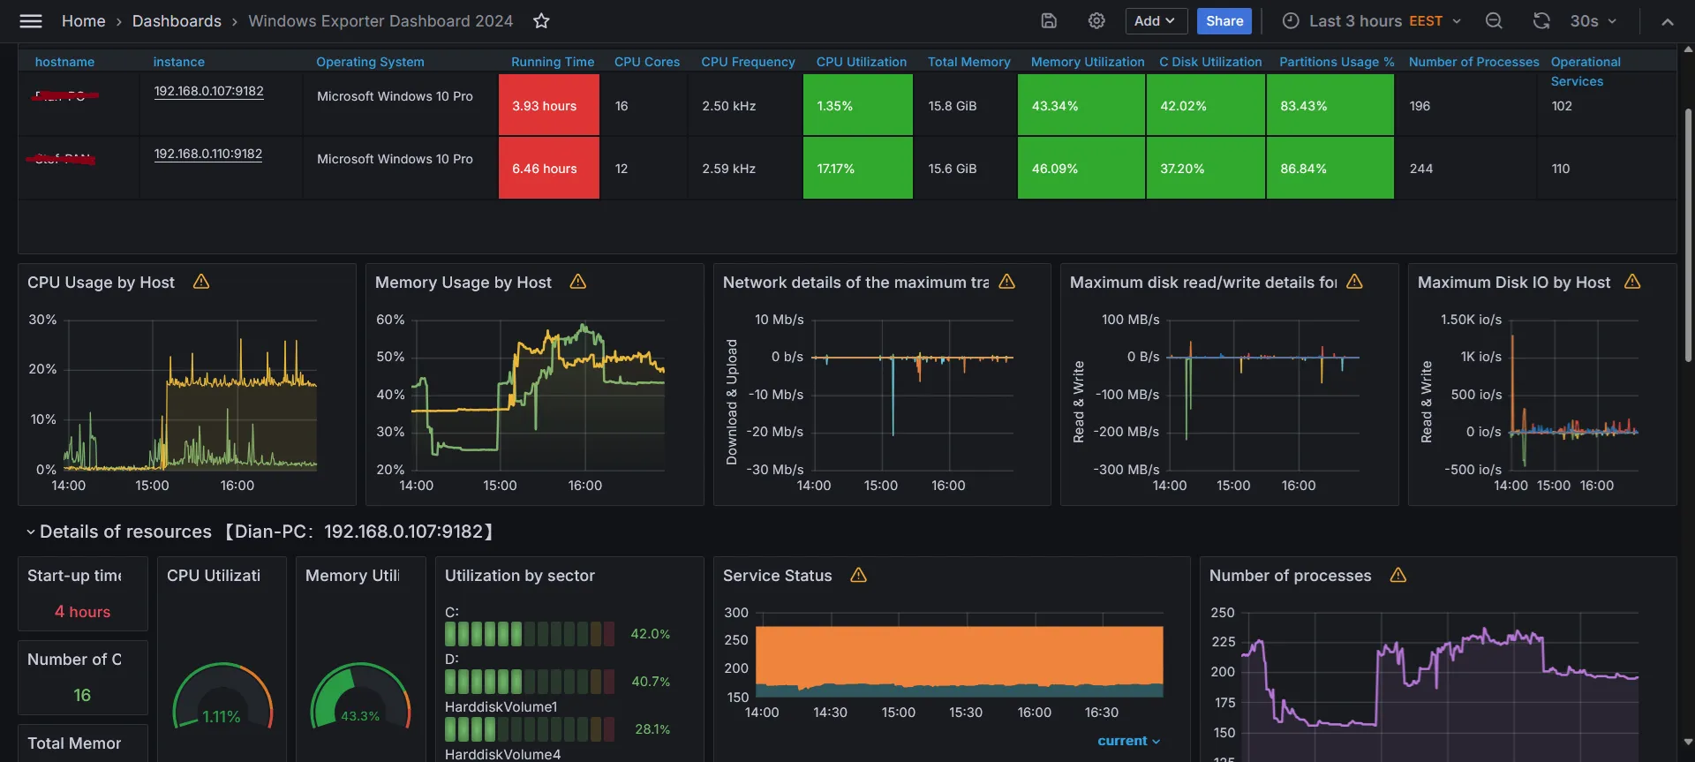Viewport: 1695px width, 762px height.
Task: Expand the current legend dropdown in Service Status
Action: 1128,741
